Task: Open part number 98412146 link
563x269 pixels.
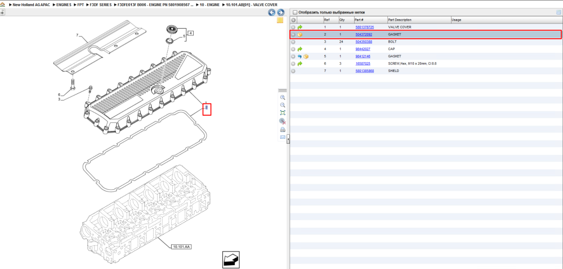Action: (x=363, y=57)
